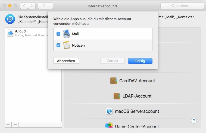Click the Notizen notepad icon
Viewport: 206px width, 133px height.
(x=67, y=45)
